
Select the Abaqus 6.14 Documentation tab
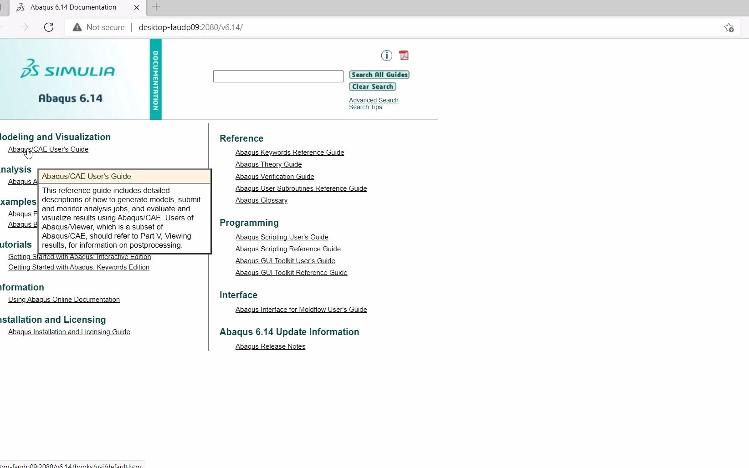(x=73, y=7)
